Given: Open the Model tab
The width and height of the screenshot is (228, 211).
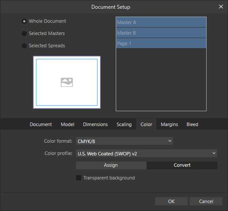Looking at the screenshot, I should (x=67, y=124).
